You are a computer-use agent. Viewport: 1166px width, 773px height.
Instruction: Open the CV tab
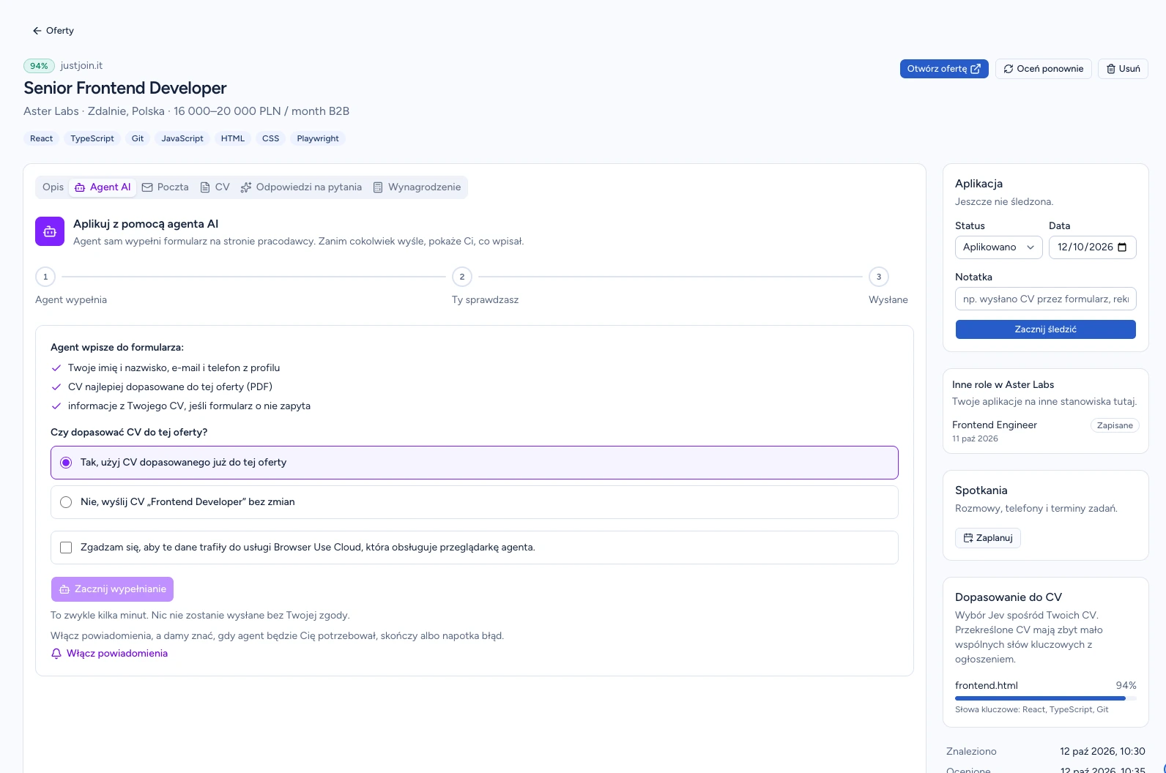point(215,187)
